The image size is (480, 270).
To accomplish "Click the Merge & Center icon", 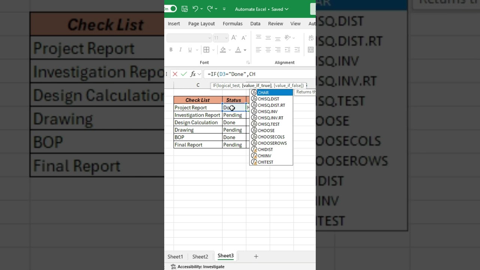I will tap(311, 50).
